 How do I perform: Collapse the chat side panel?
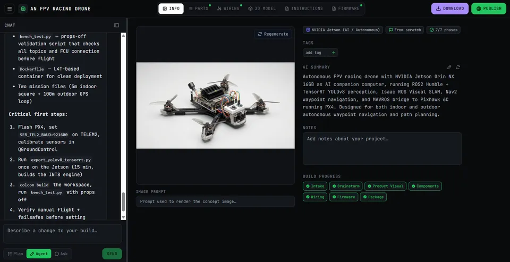click(x=116, y=26)
